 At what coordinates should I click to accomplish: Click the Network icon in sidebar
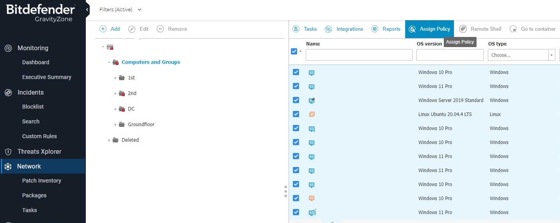(8, 167)
